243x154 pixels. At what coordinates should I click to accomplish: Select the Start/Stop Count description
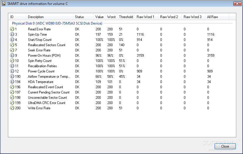[x=40, y=40]
